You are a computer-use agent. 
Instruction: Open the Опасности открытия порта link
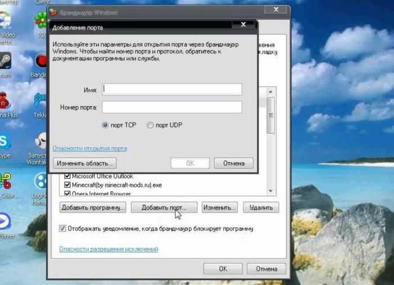point(89,148)
